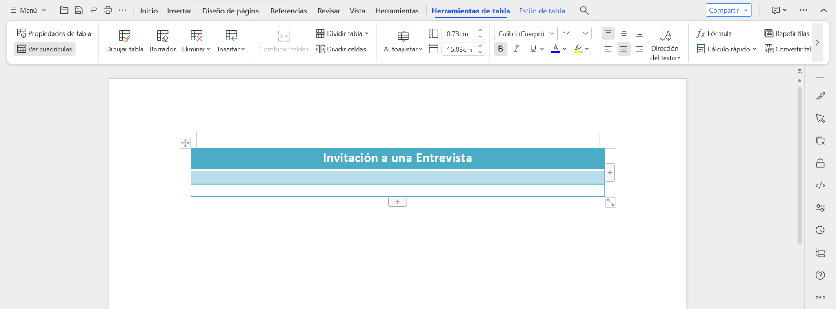Align cell text to top
The image size is (836, 309).
608,33
